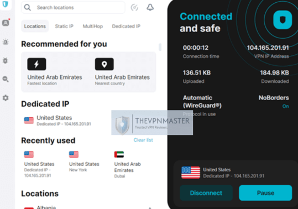Toggle NoBorders On status
This screenshot has height=209, width=298.
coord(285,106)
